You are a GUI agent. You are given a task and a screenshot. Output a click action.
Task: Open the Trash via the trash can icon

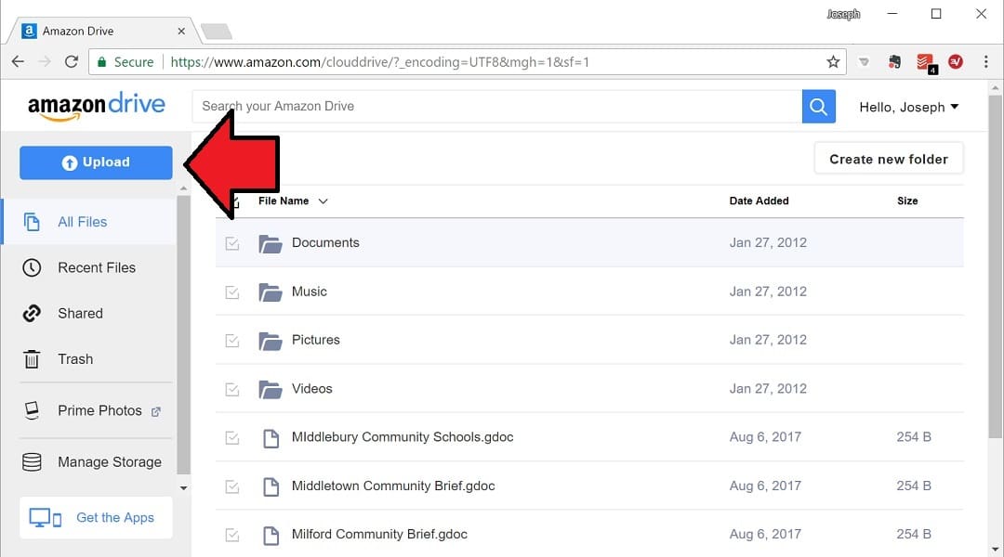coord(32,359)
